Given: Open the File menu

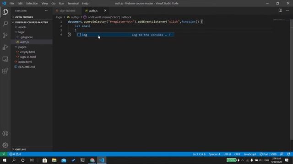Looking at the screenshot, I should tap(11, 3).
